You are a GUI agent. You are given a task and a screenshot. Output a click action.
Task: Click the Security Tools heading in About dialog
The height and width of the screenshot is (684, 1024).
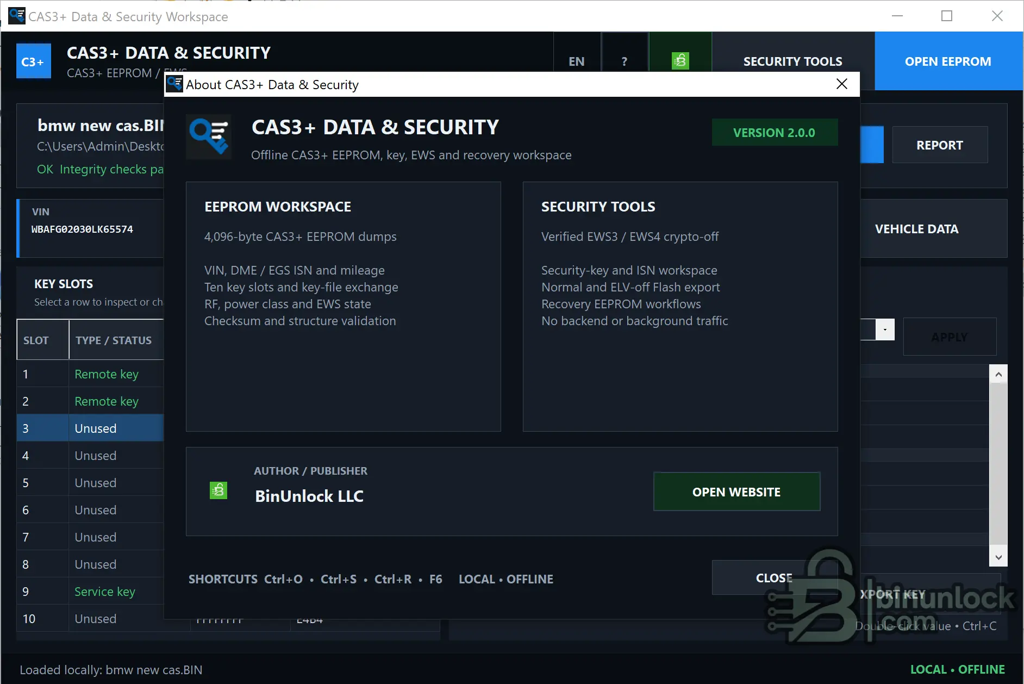pos(598,207)
